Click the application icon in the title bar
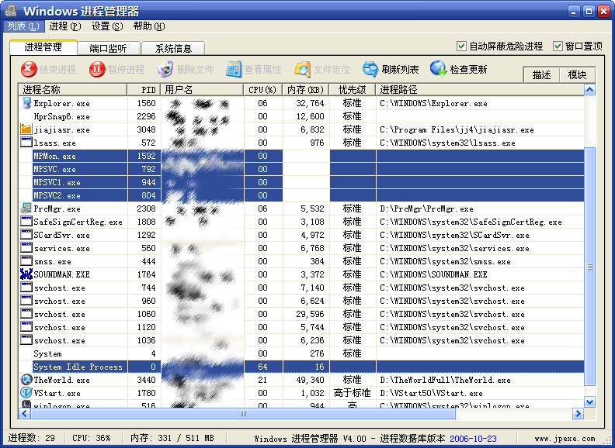 click(x=11, y=12)
